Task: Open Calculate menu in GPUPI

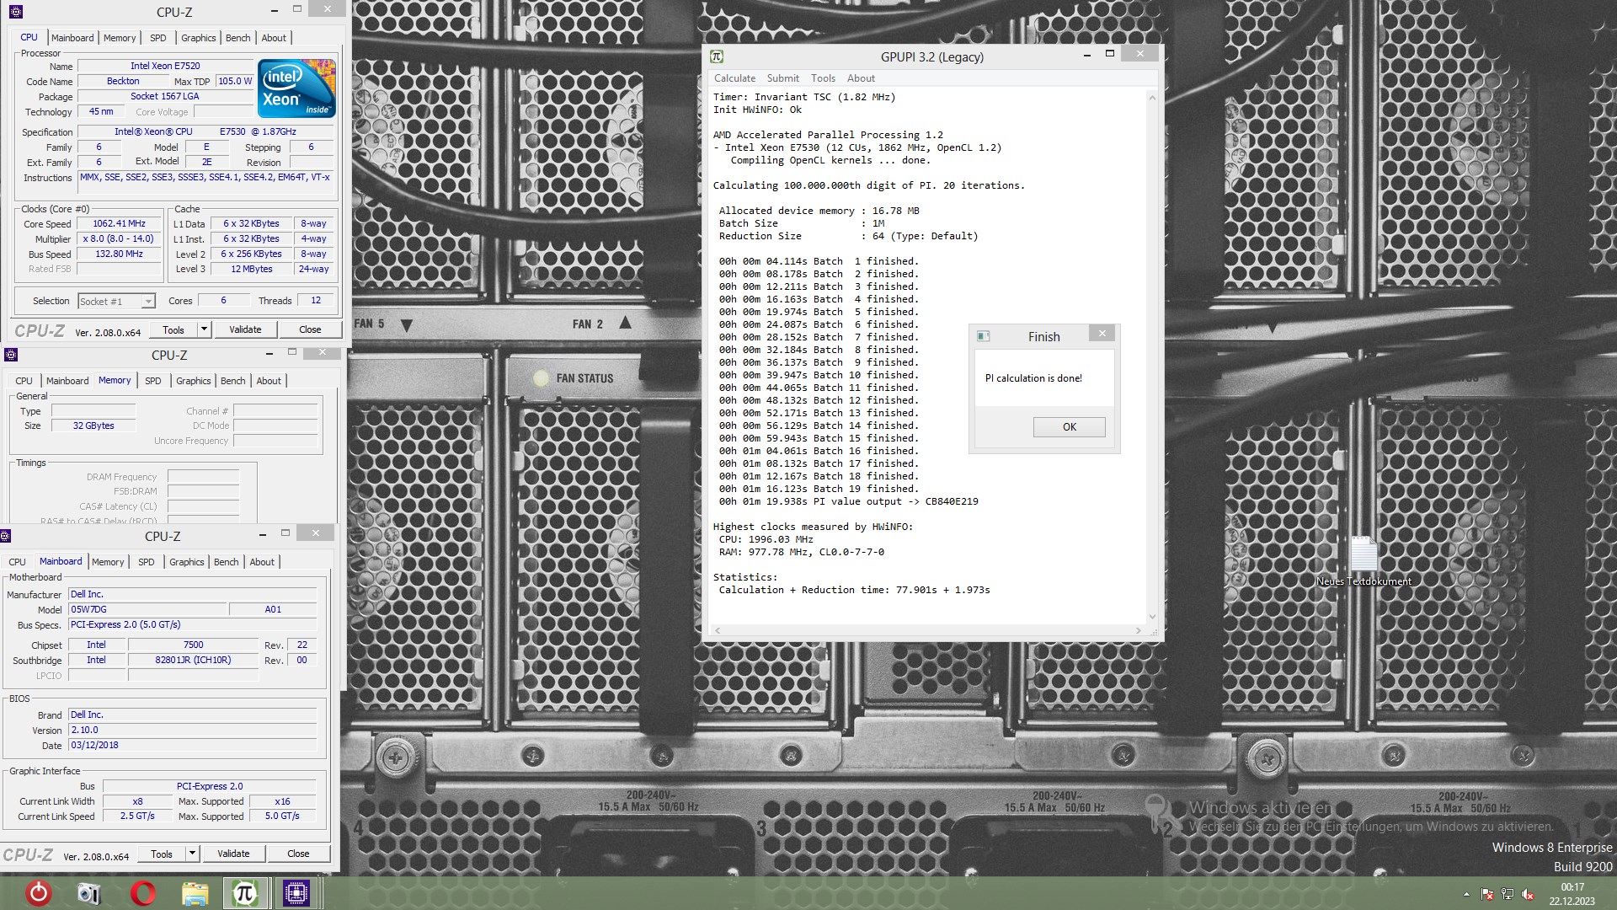Action: click(x=734, y=78)
